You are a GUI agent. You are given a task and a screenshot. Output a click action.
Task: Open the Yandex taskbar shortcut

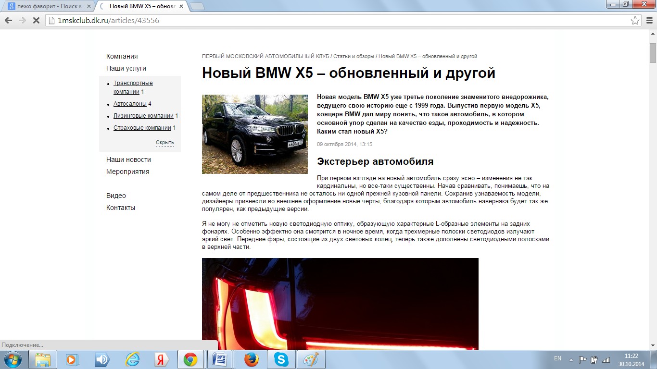pyautogui.click(x=161, y=359)
